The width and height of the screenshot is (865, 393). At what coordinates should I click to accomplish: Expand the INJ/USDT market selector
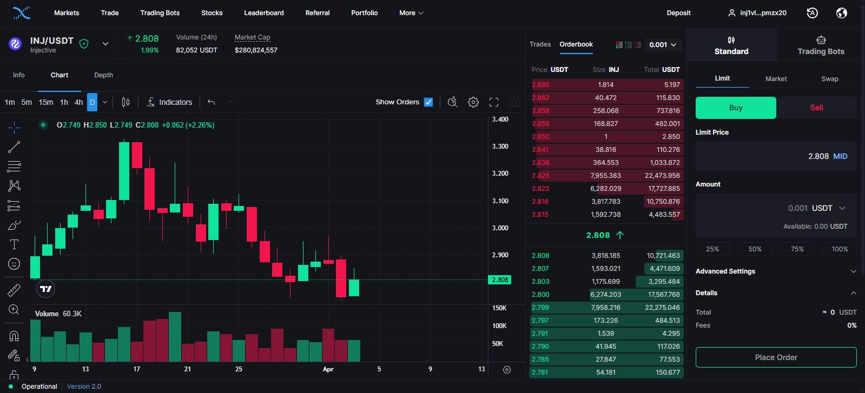pyautogui.click(x=105, y=44)
